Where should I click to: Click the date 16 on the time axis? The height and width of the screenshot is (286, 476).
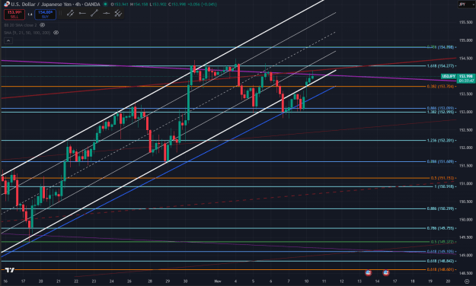(5, 281)
